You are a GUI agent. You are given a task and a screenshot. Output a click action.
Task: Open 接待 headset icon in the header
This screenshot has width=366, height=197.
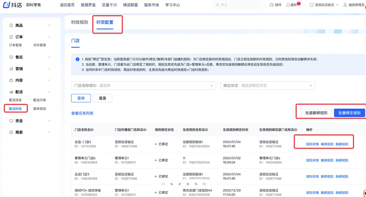click(x=272, y=5)
